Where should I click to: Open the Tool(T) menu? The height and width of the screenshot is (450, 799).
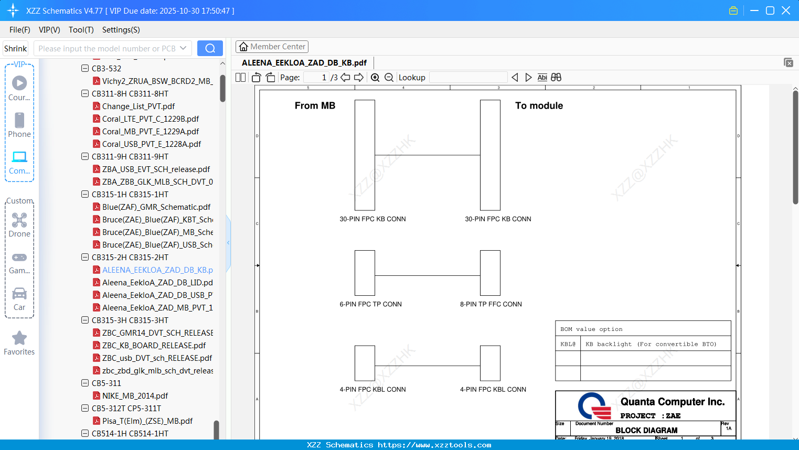81,30
